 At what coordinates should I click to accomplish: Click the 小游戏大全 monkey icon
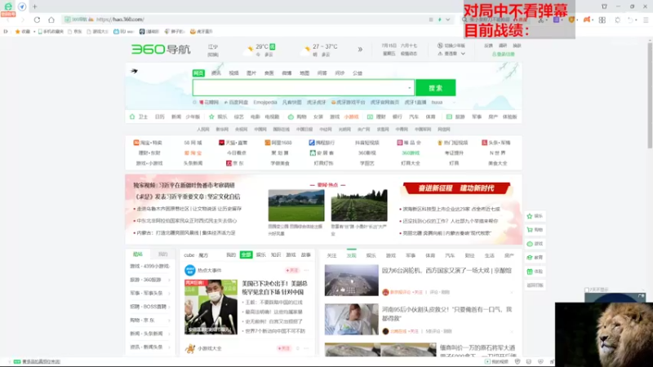[x=190, y=348]
